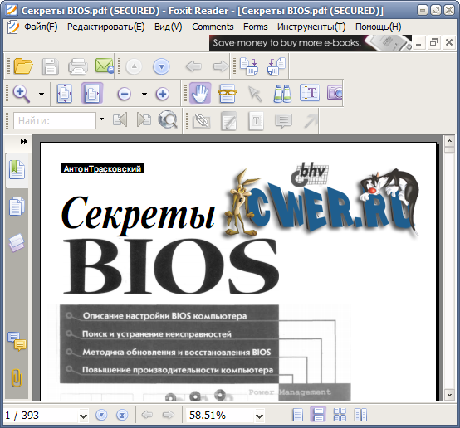Open the Snapshot camera tool
Image resolution: width=460 pixels, height=428 pixels.
tap(335, 93)
